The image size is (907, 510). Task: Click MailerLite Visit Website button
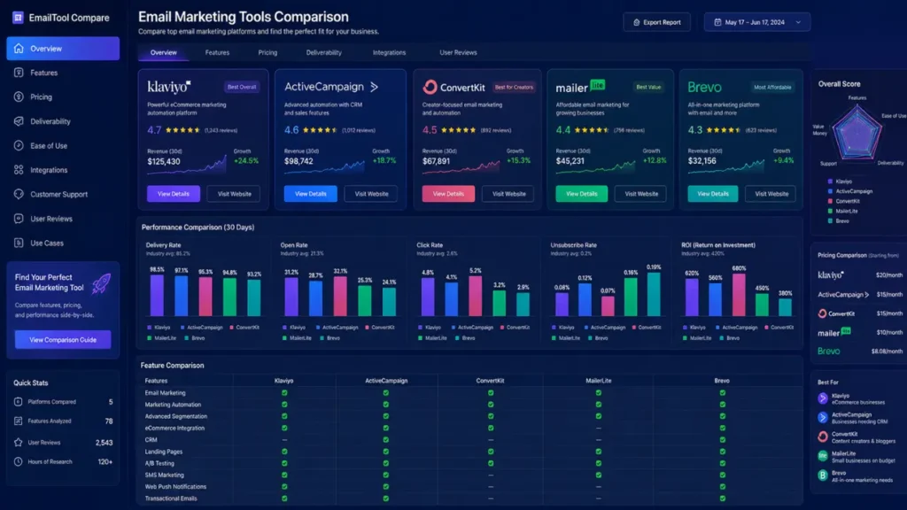pyautogui.click(x=641, y=194)
